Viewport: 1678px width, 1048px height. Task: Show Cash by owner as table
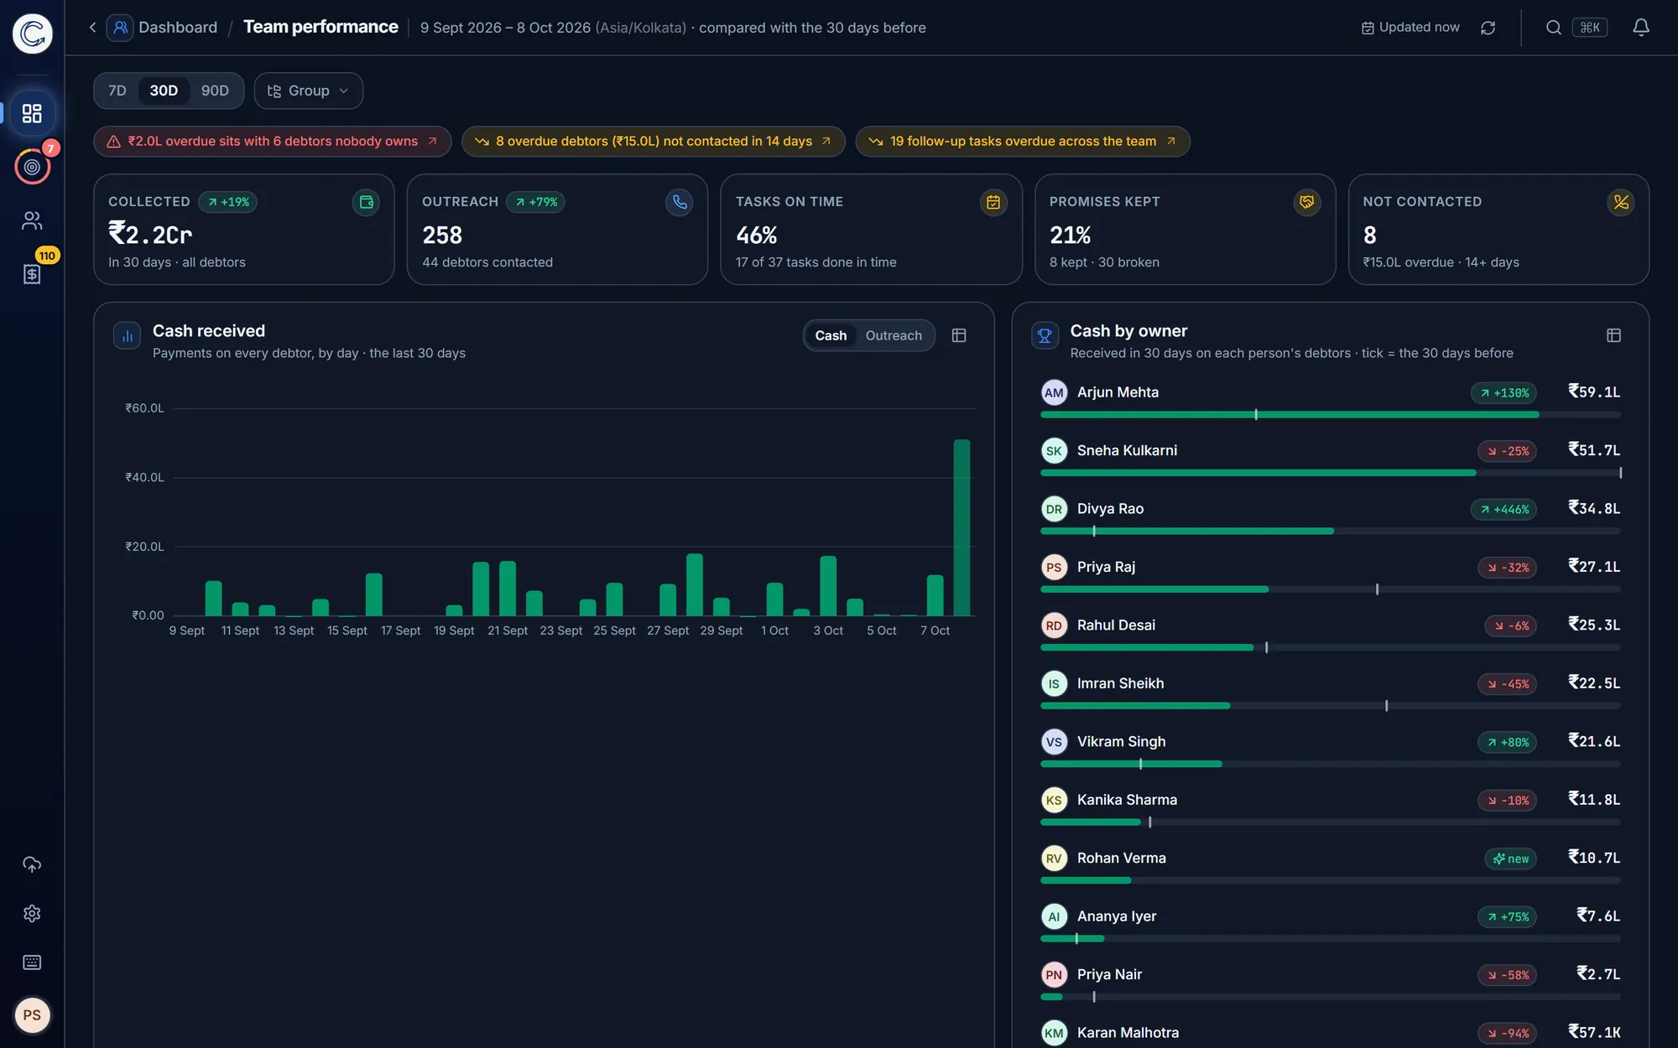point(1613,335)
